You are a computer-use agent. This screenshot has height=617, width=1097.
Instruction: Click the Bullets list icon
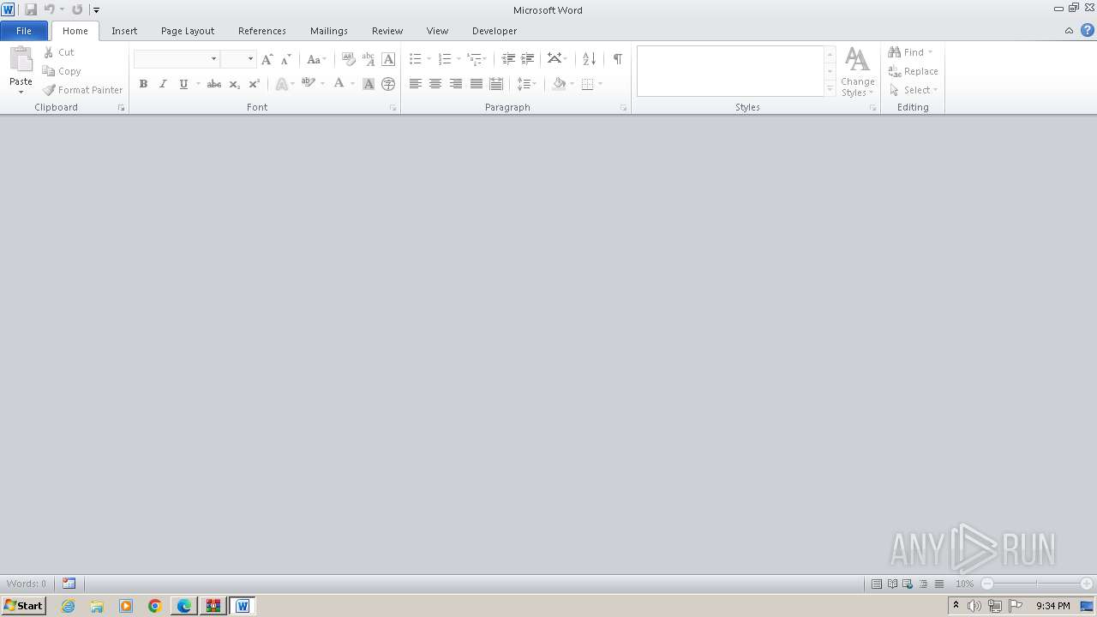coord(416,59)
